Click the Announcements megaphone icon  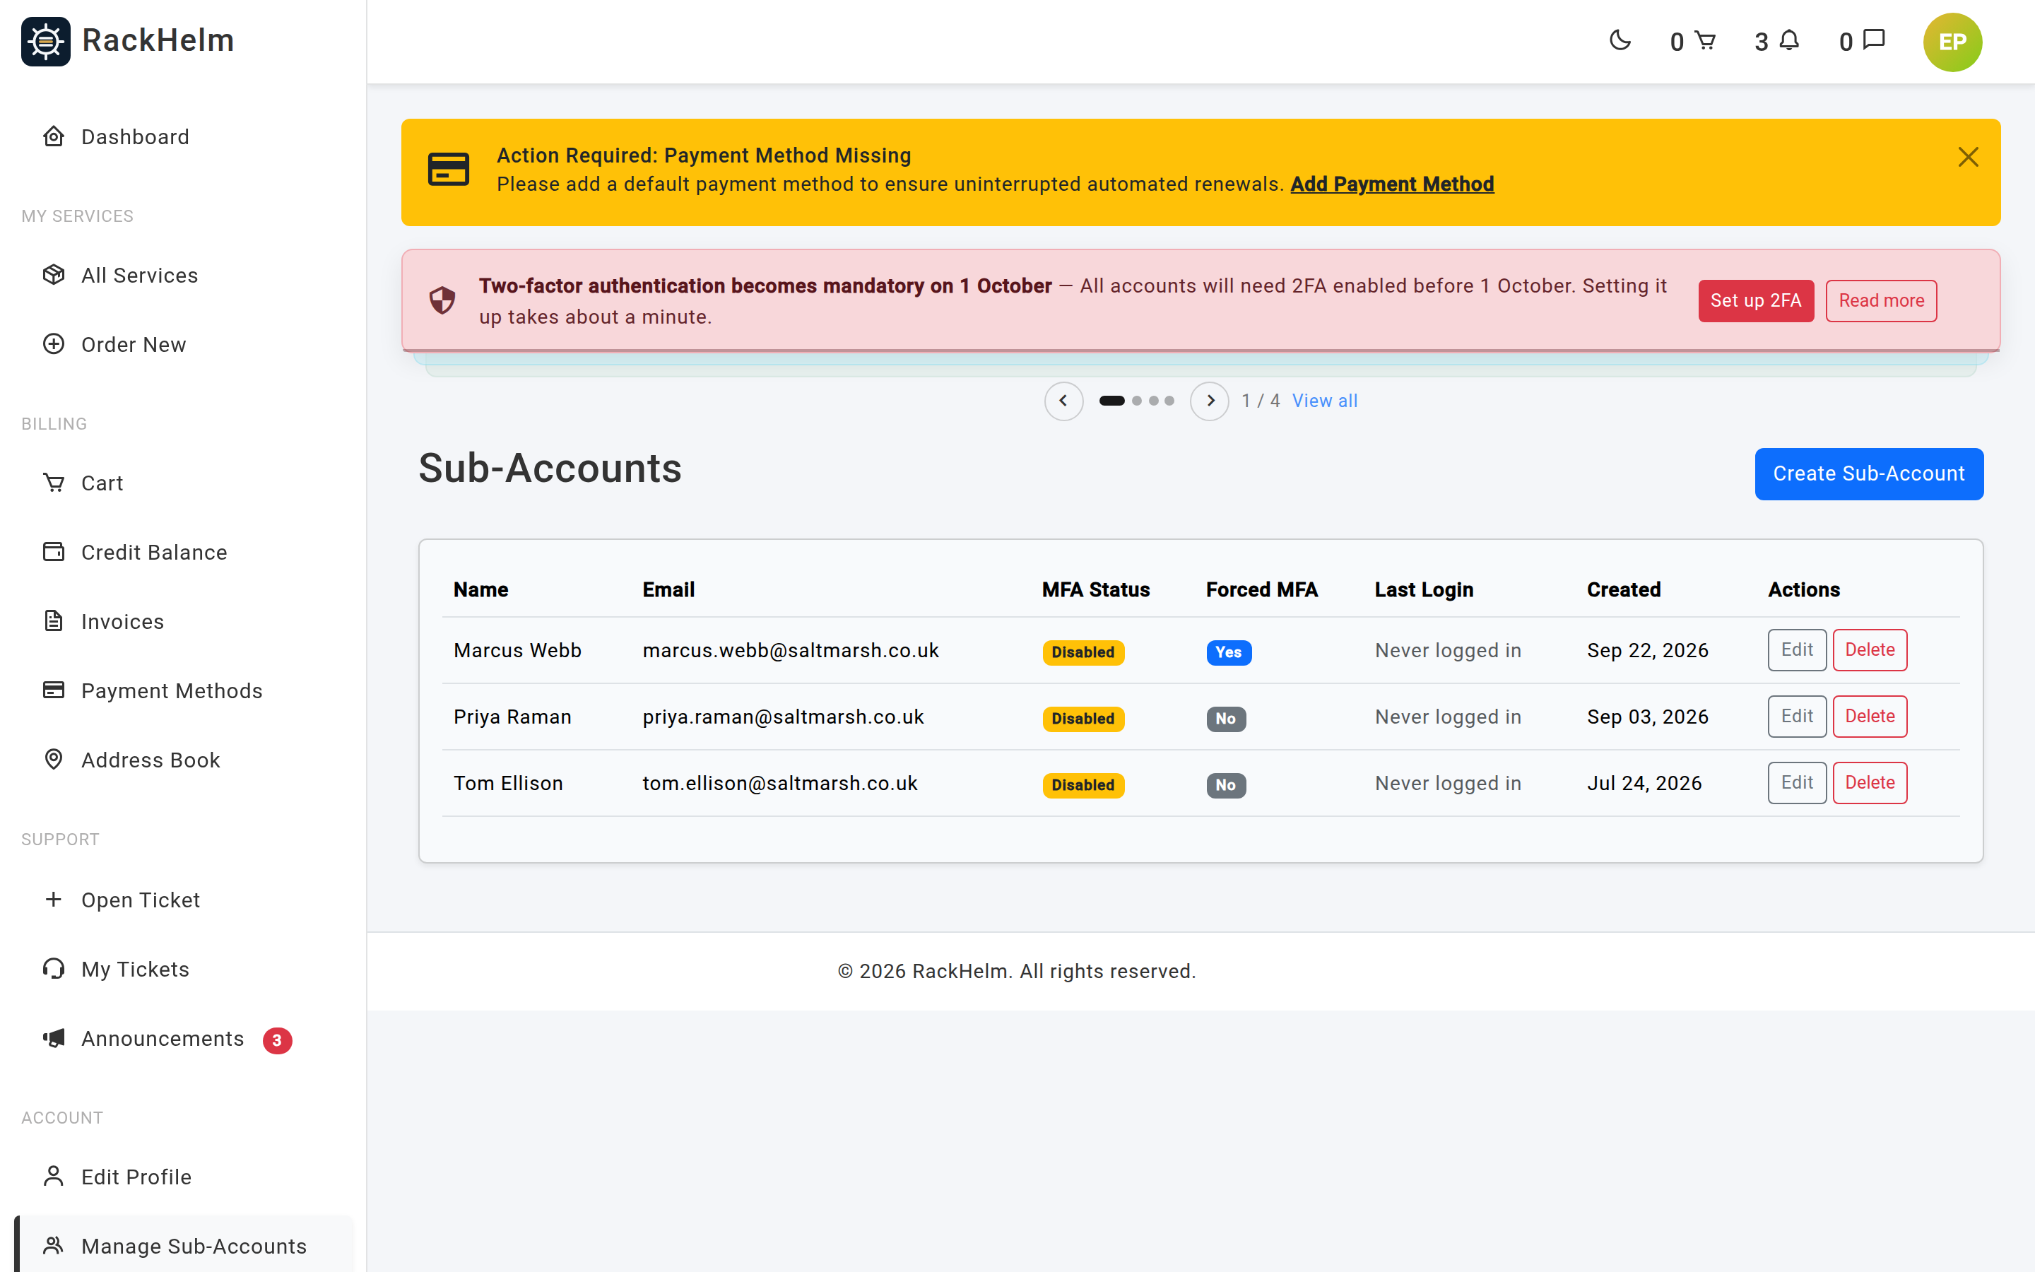click(54, 1038)
